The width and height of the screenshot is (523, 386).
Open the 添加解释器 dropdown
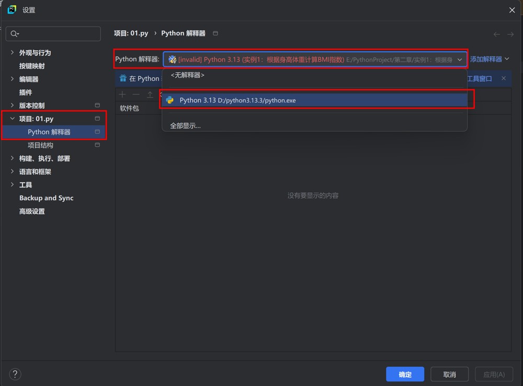coord(490,59)
